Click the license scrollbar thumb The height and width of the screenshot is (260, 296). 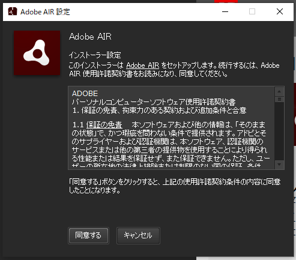coord(279,99)
